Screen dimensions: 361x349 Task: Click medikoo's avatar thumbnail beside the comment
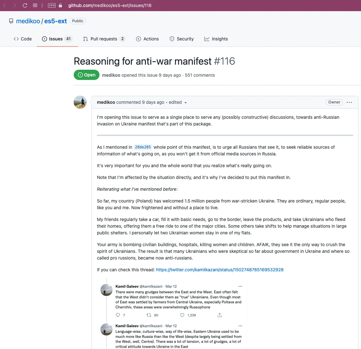(x=80, y=102)
